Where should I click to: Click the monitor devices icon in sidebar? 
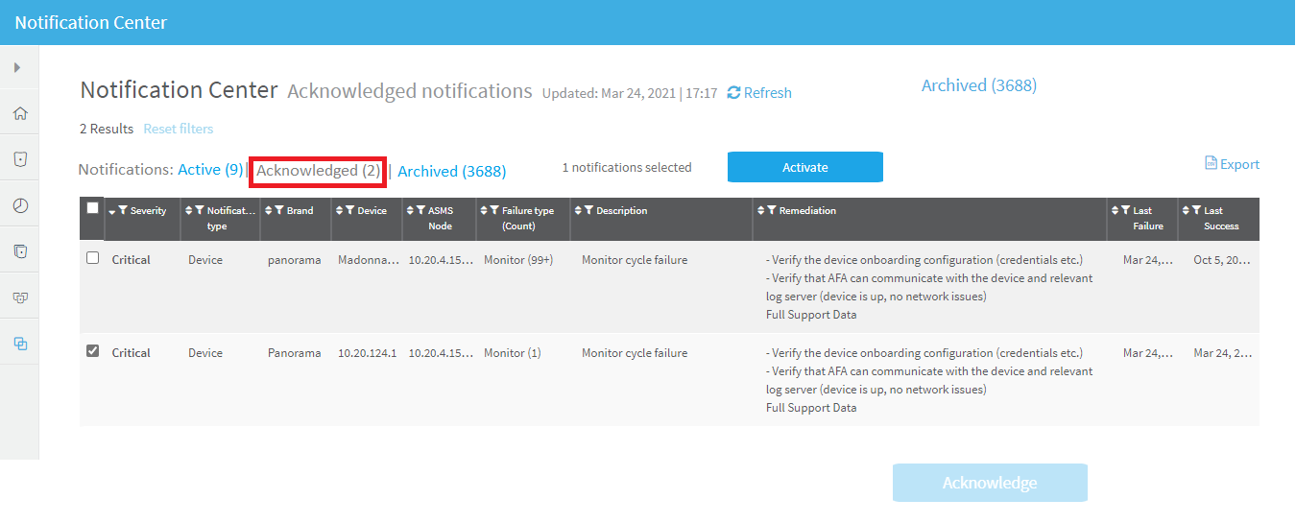coord(19,297)
